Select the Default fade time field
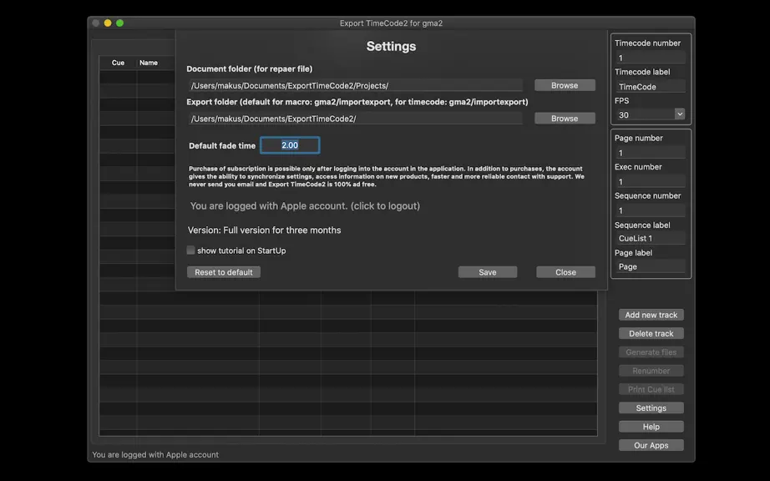The width and height of the screenshot is (770, 481). point(290,145)
